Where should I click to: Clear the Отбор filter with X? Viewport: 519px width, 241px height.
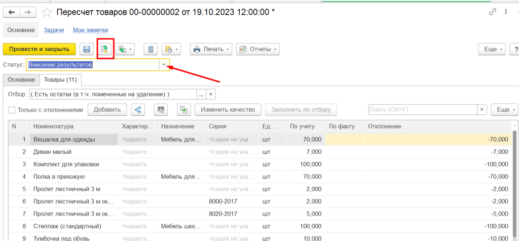pos(211,94)
